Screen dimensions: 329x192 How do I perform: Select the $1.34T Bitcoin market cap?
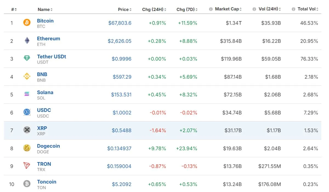(x=234, y=23)
